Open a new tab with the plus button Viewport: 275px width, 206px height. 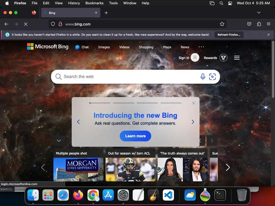coord(106,13)
